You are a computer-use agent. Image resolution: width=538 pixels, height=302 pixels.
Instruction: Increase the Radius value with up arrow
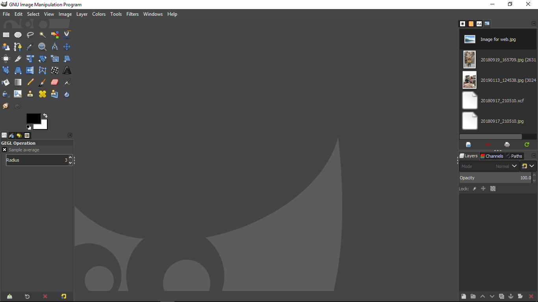tap(70, 158)
